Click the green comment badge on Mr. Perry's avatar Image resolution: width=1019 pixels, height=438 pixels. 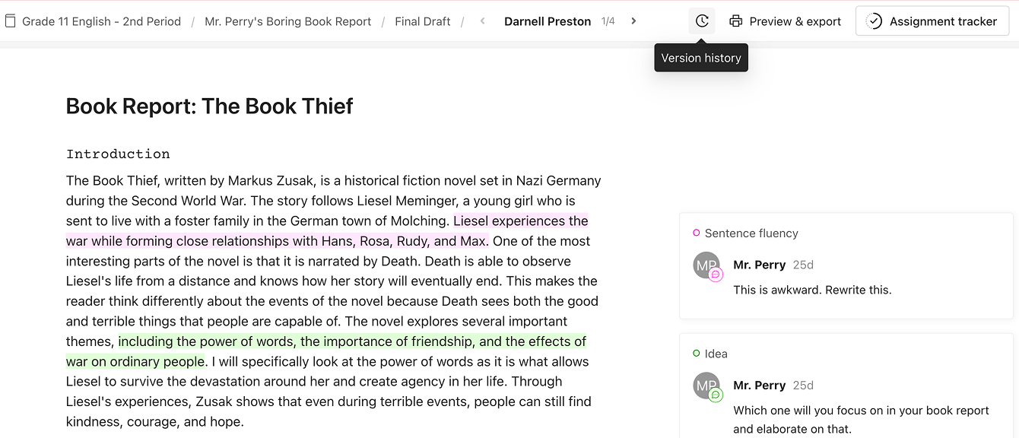[x=716, y=395]
